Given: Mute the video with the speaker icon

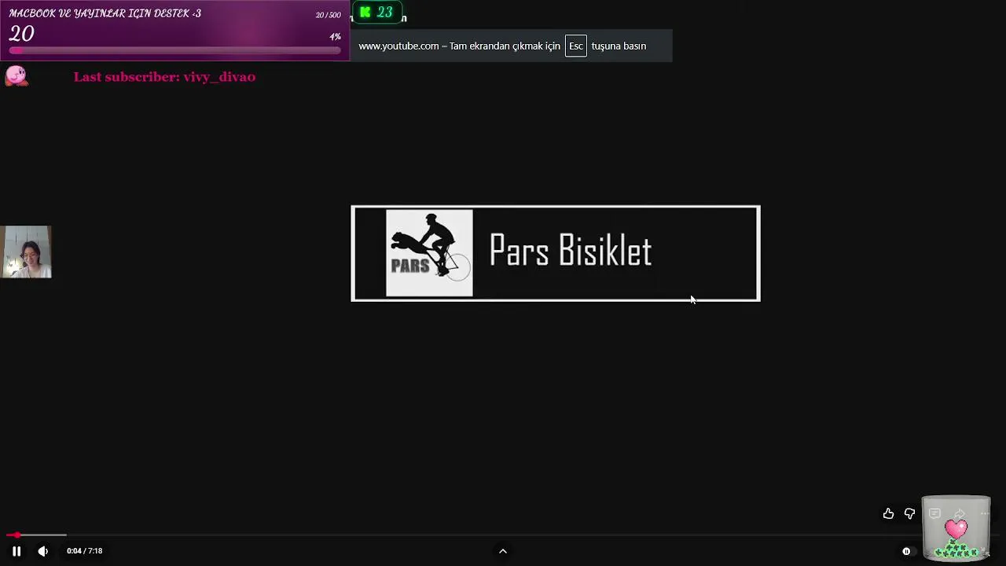Looking at the screenshot, I should coord(43,551).
